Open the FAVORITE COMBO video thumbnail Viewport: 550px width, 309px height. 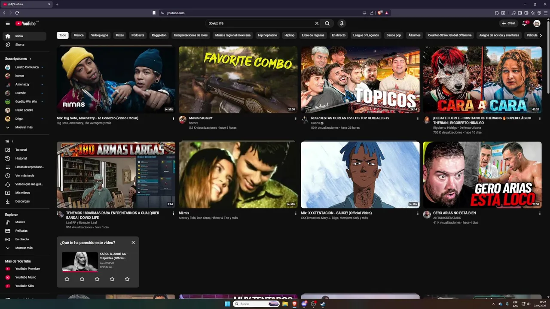[238, 80]
